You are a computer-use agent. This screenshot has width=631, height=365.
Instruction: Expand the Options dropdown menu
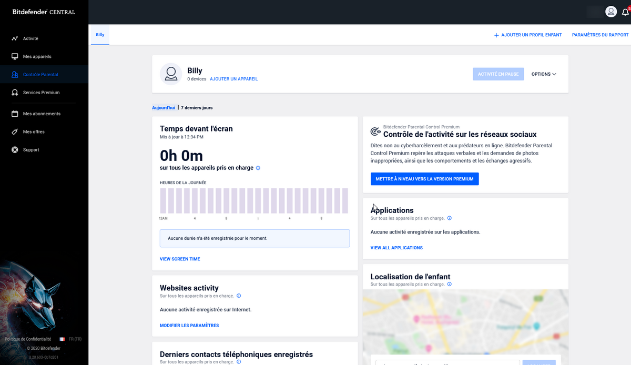pos(544,74)
